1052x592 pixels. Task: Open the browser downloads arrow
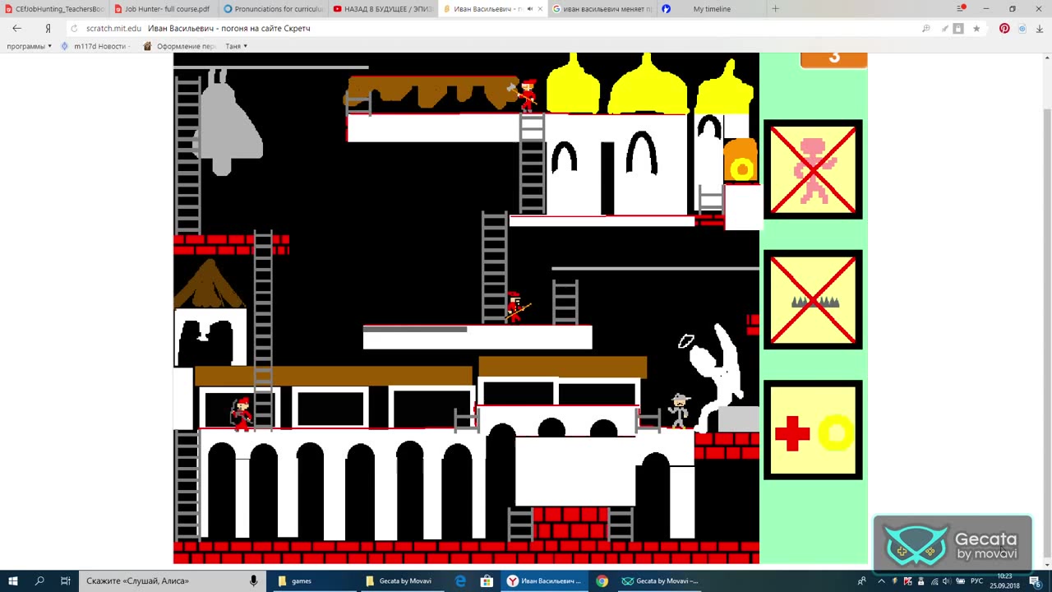tap(1041, 28)
